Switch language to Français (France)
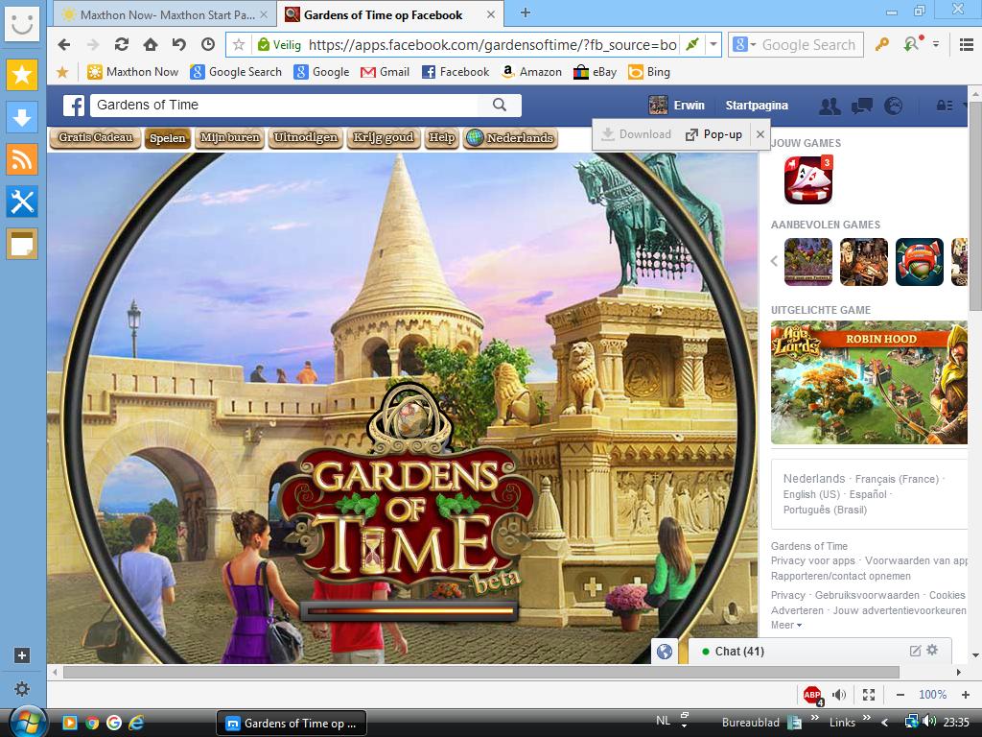Screen dimensions: 982x737 coord(897,479)
